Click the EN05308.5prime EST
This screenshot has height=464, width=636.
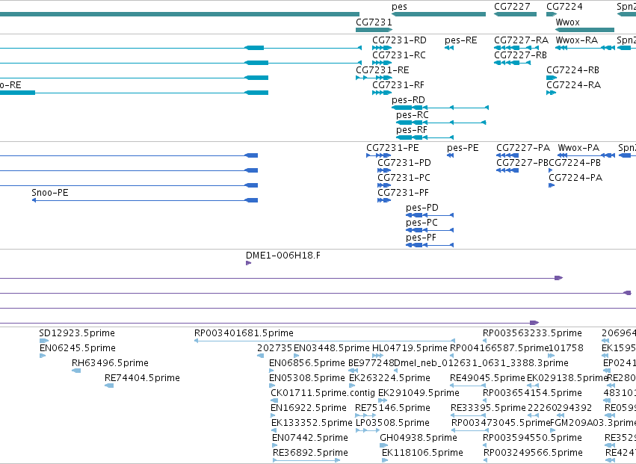tap(272, 386)
